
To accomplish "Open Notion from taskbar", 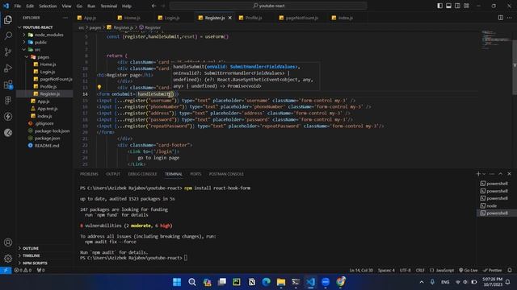I will pyautogui.click(x=251, y=282).
